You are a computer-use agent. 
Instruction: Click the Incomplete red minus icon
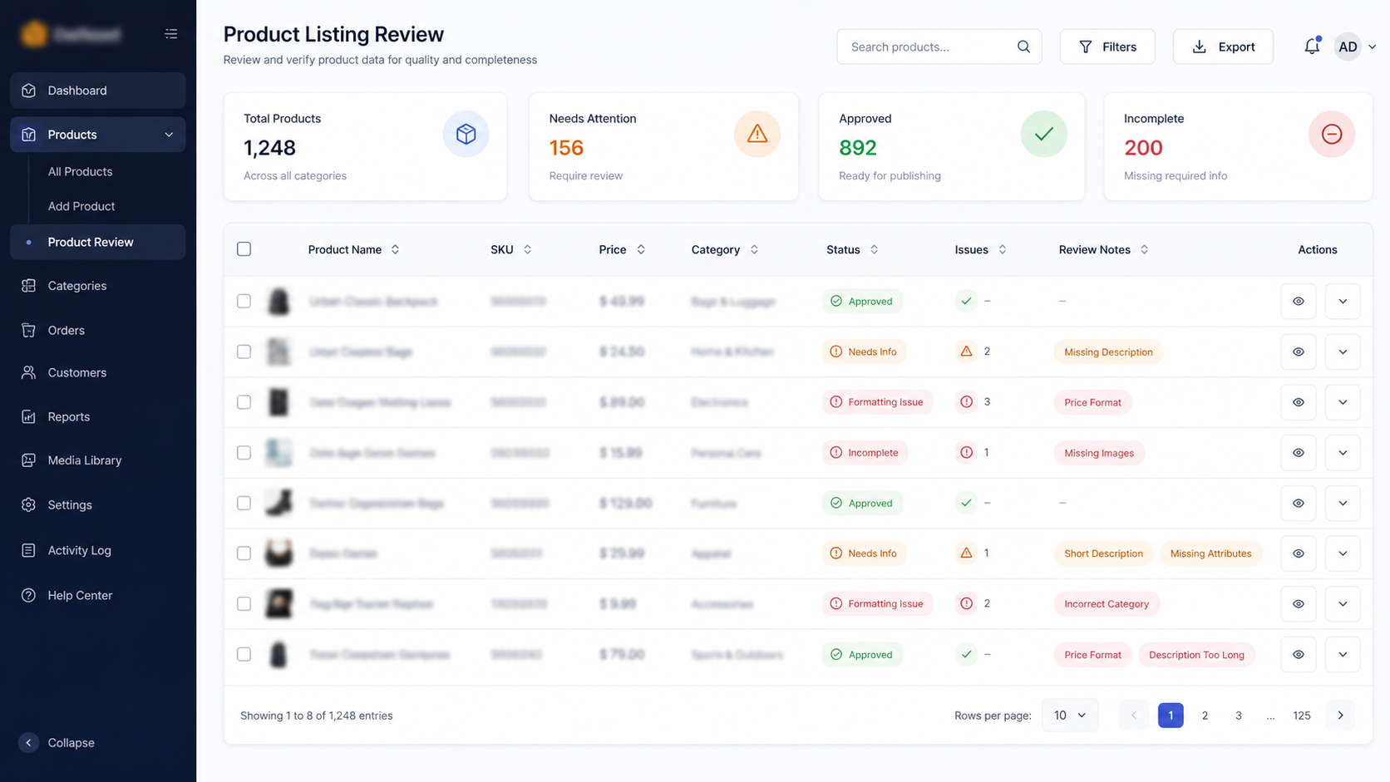1332,134
